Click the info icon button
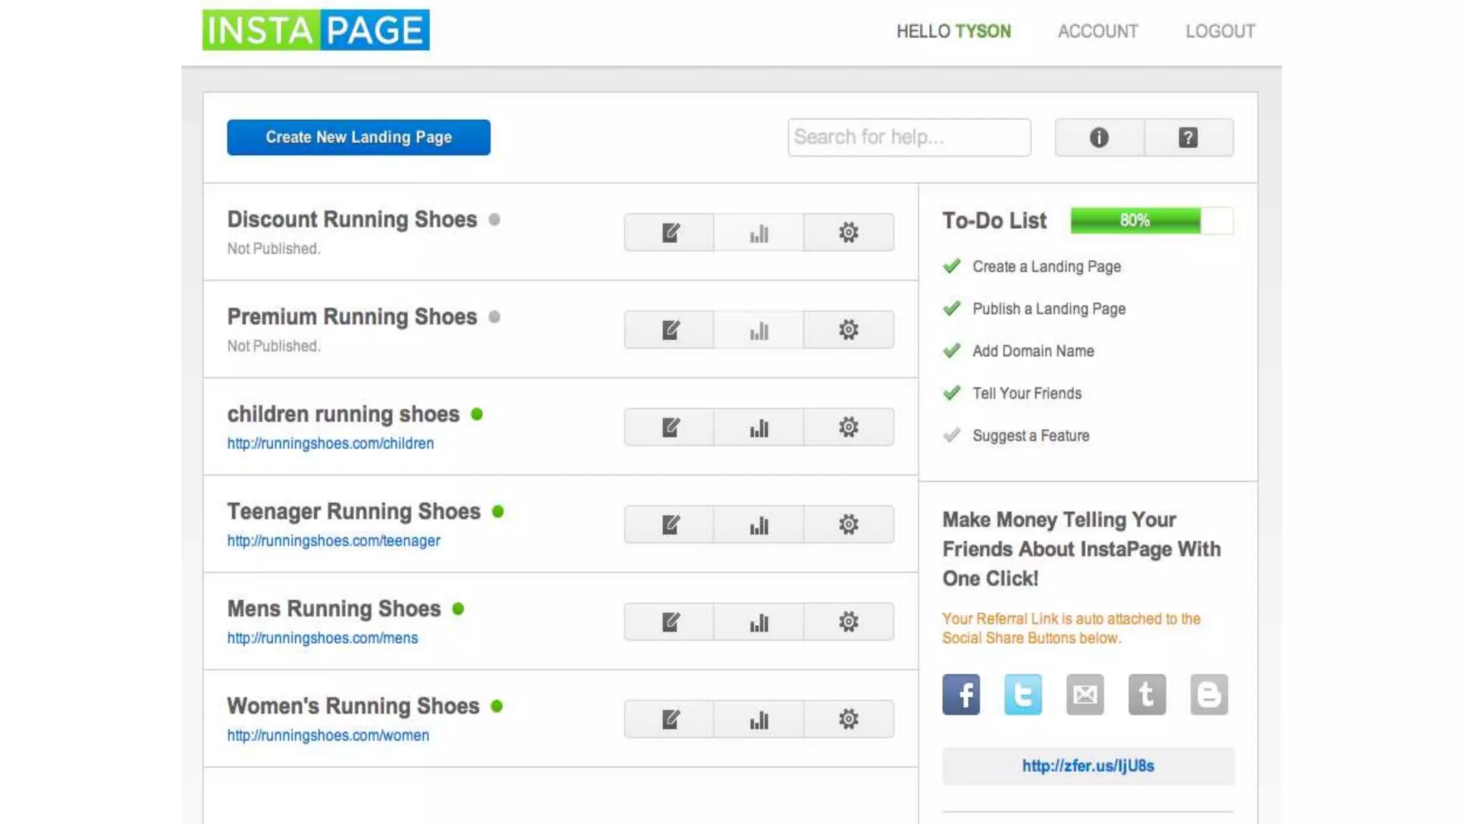The height and width of the screenshot is (824, 1465). (1099, 137)
